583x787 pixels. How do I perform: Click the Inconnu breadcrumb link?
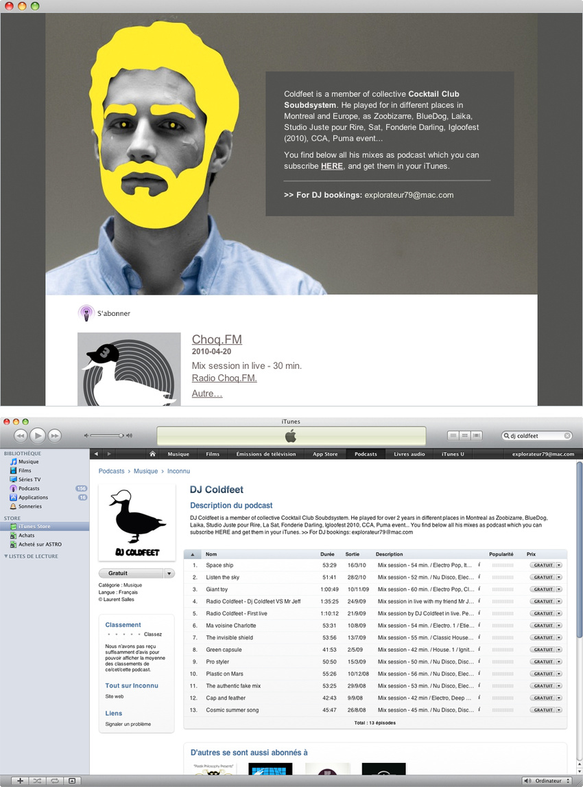point(178,471)
